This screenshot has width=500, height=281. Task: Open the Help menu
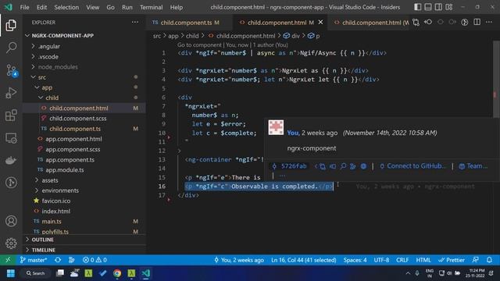click(177, 7)
